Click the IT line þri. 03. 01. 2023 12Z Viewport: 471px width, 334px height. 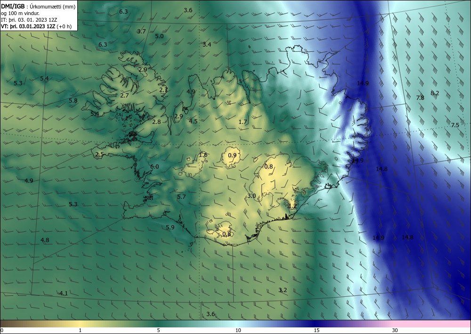(x=29, y=20)
